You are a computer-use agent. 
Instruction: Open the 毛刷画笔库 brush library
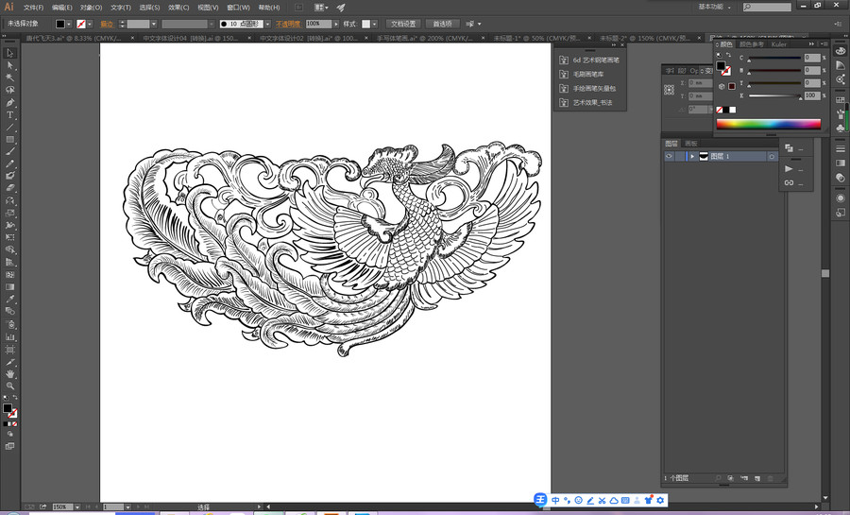pyautogui.click(x=589, y=75)
